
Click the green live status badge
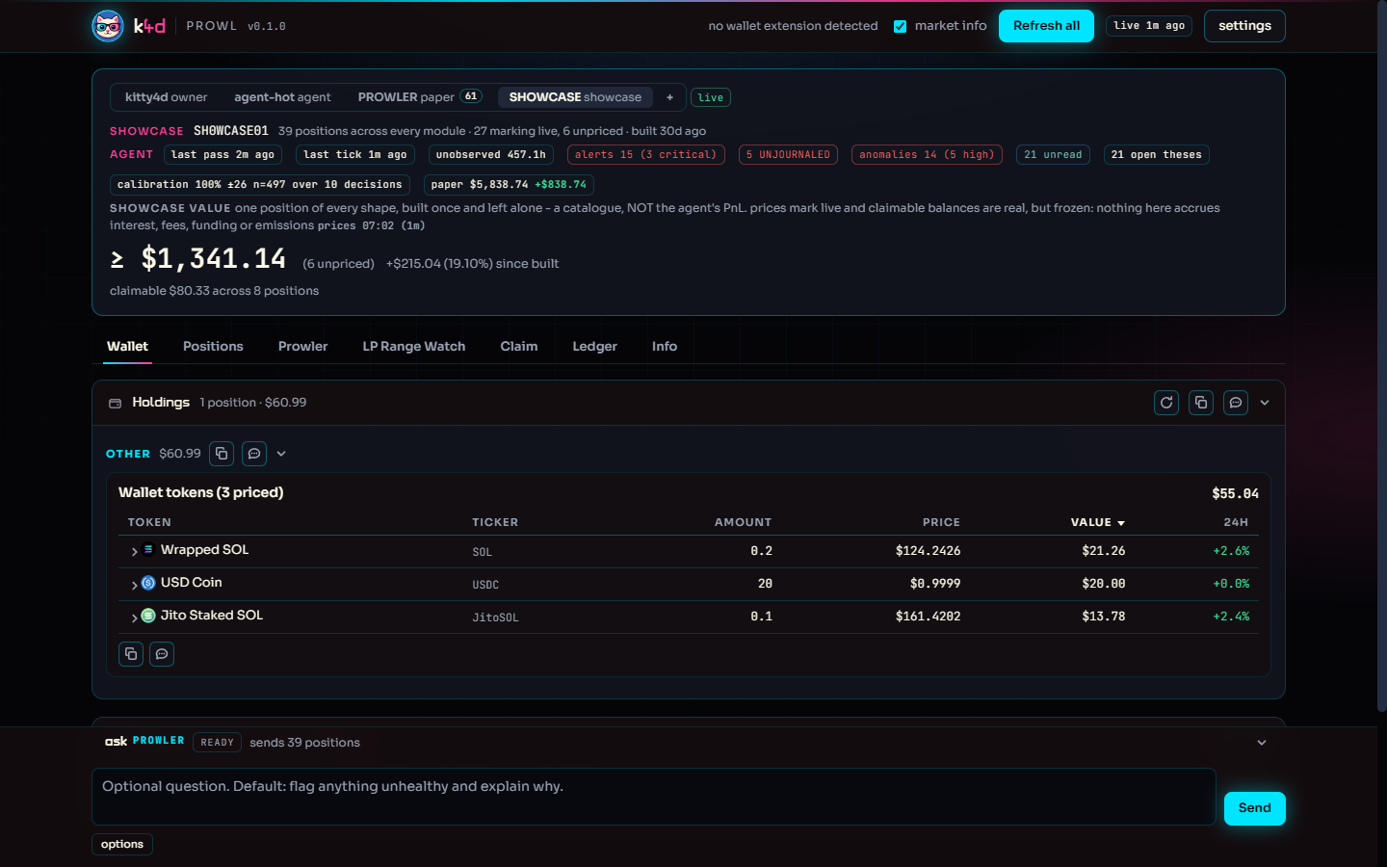pos(711,97)
